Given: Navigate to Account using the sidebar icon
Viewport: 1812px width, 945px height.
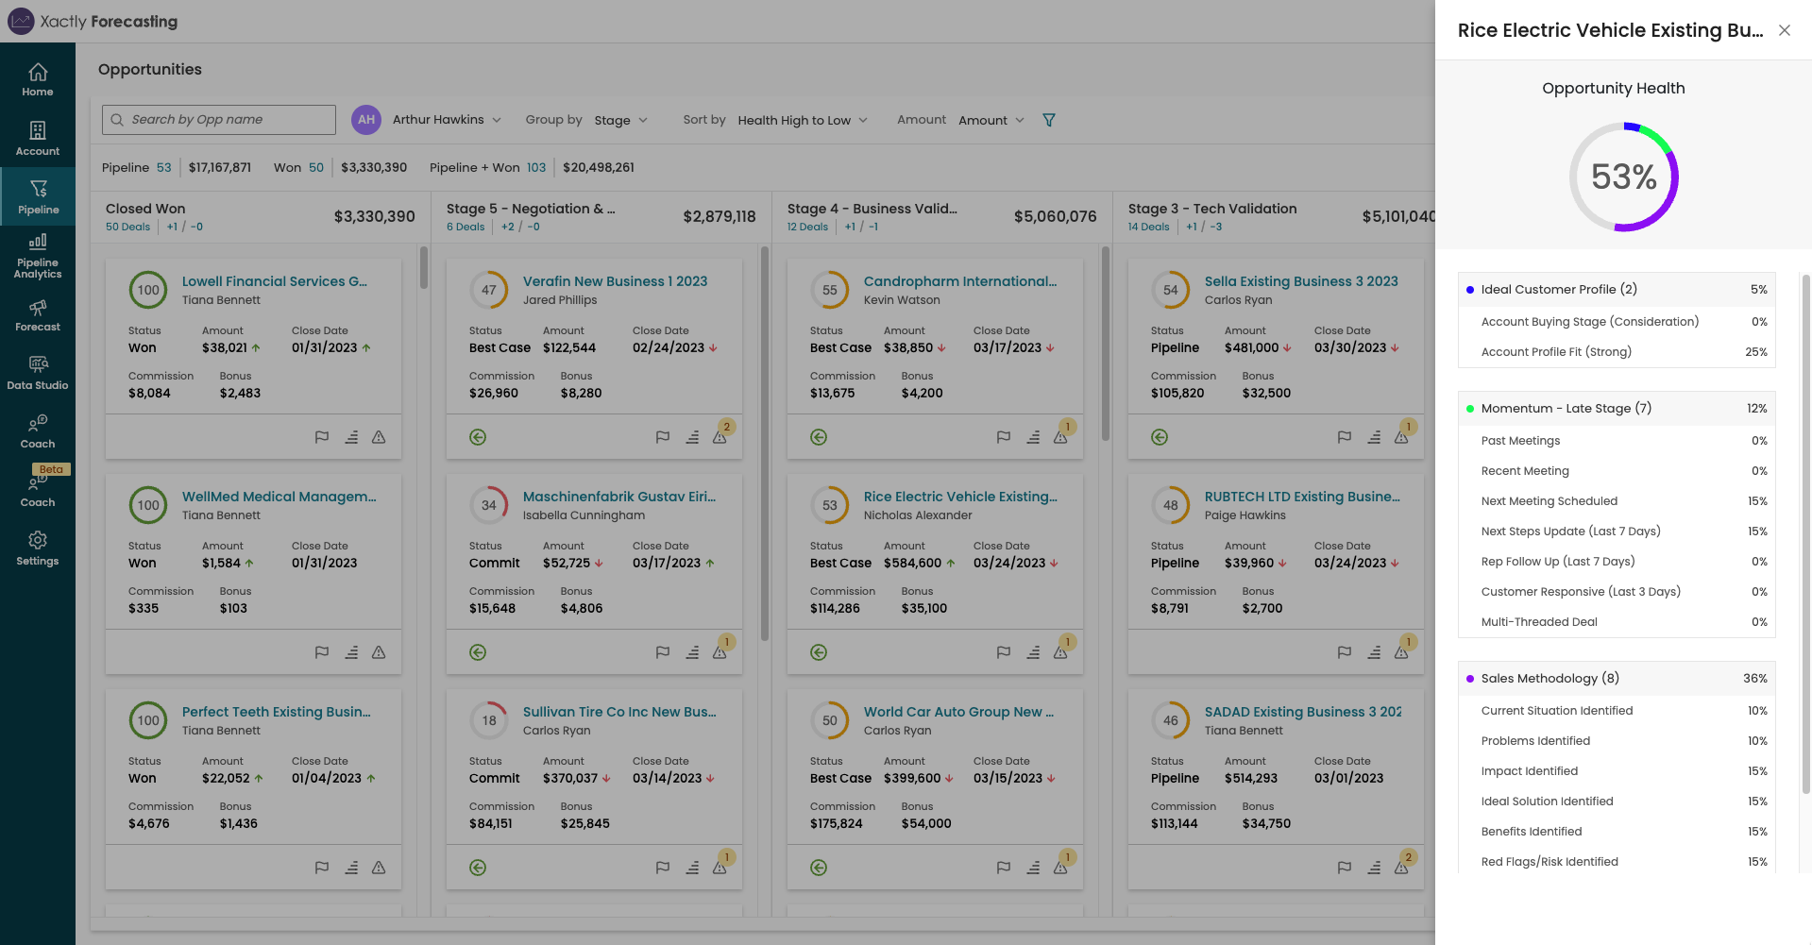Looking at the screenshot, I should click(x=38, y=137).
